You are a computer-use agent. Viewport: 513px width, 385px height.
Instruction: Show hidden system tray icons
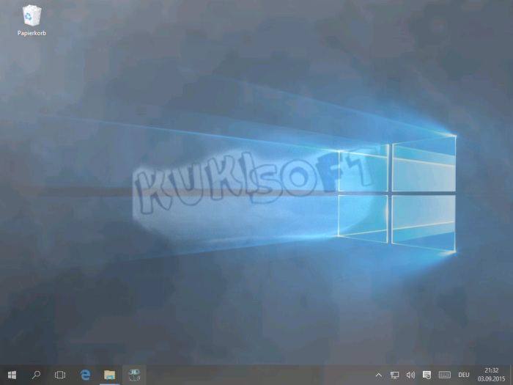(379, 375)
